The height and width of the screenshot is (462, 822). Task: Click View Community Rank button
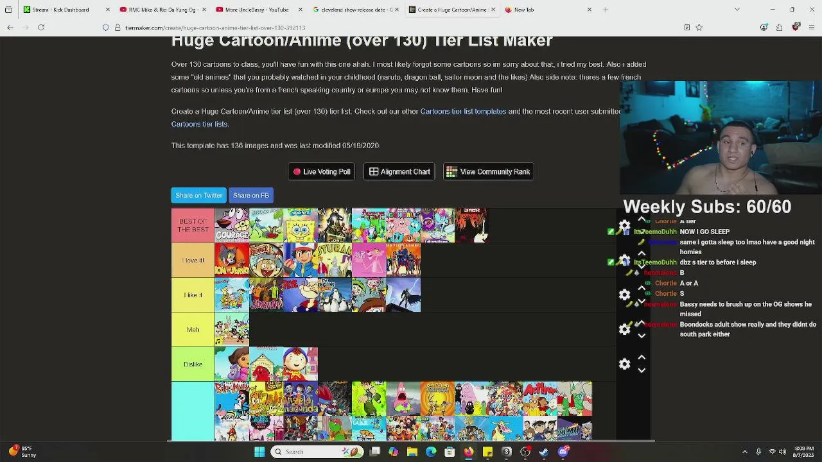pyautogui.click(x=488, y=171)
